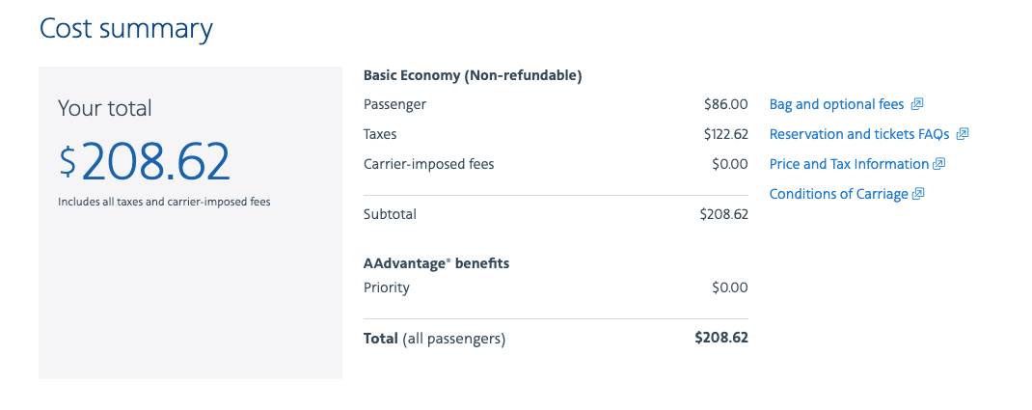Open the Reservation and tickets FAQs link
The width and height of the screenshot is (1032, 410).
coord(858,134)
